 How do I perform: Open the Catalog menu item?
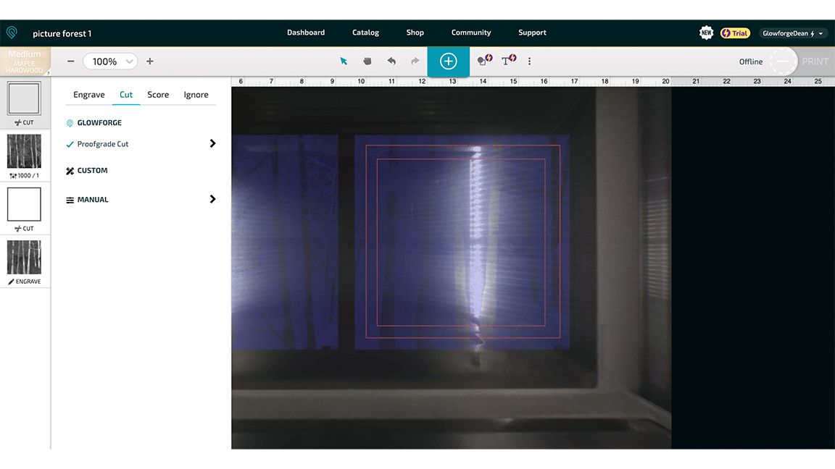[365, 33]
